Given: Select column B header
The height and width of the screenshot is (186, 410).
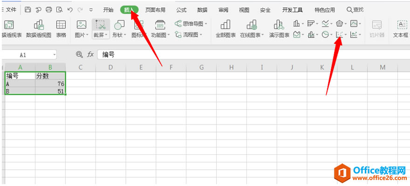Looking at the screenshot, I should coord(50,67).
